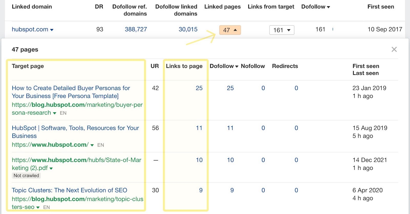This screenshot has height=214, width=410.
Task: Click UR value 30
Action: [x=155, y=190]
